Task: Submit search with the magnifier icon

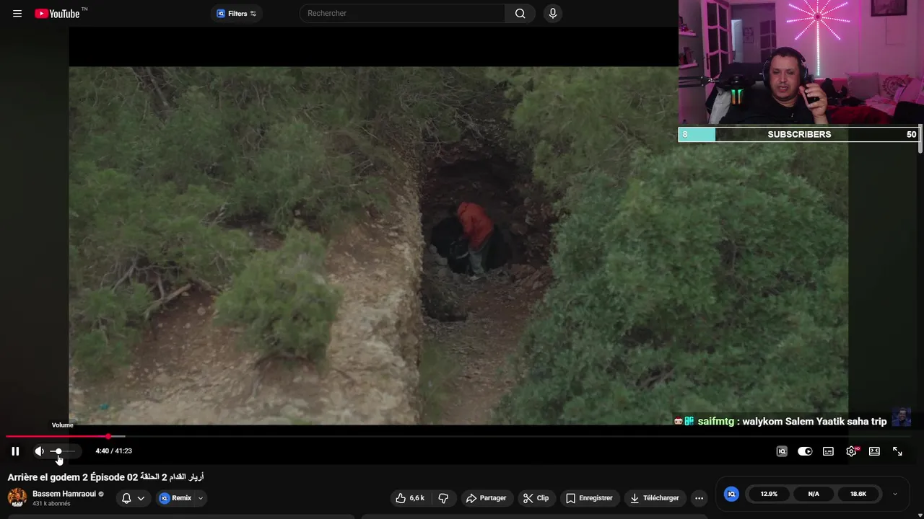Action: tap(520, 14)
